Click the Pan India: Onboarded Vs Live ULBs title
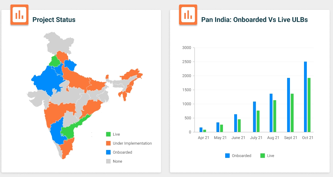 coord(254,20)
